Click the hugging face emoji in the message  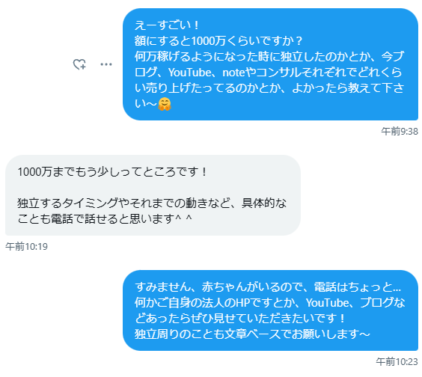point(165,104)
